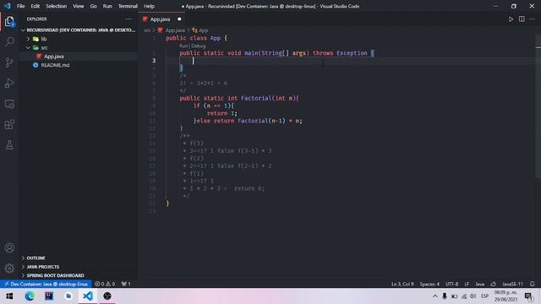Change encoding via UTF-8 status item
This screenshot has width=541, height=304.
tap(451, 284)
